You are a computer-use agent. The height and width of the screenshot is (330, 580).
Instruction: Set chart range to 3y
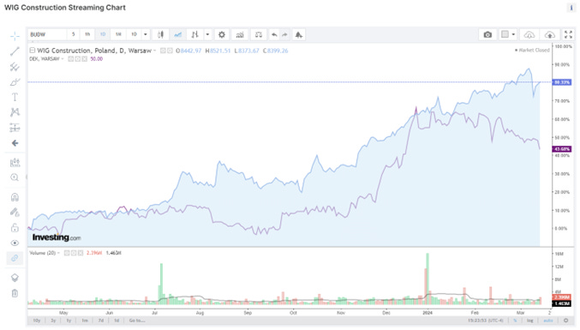pyautogui.click(x=53, y=321)
